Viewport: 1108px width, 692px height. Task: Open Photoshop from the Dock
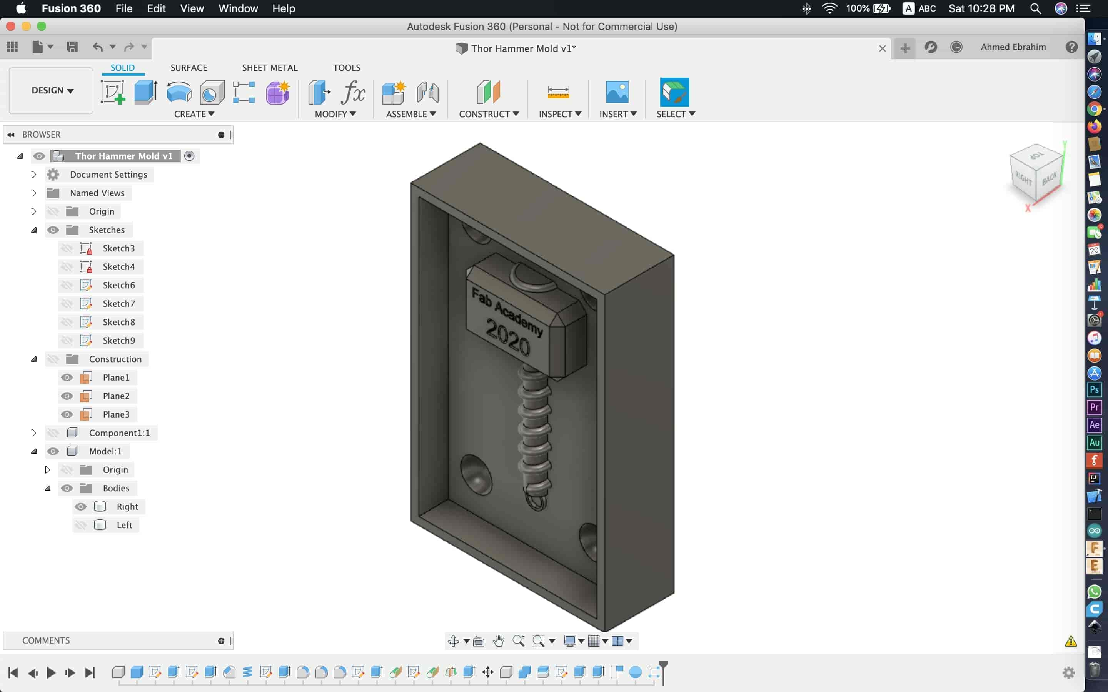pyautogui.click(x=1094, y=390)
